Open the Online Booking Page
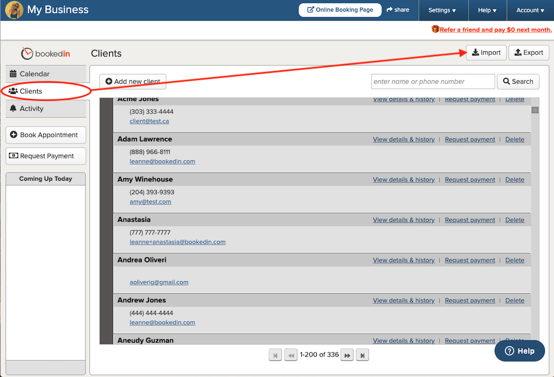The height and width of the screenshot is (377, 554). click(340, 10)
